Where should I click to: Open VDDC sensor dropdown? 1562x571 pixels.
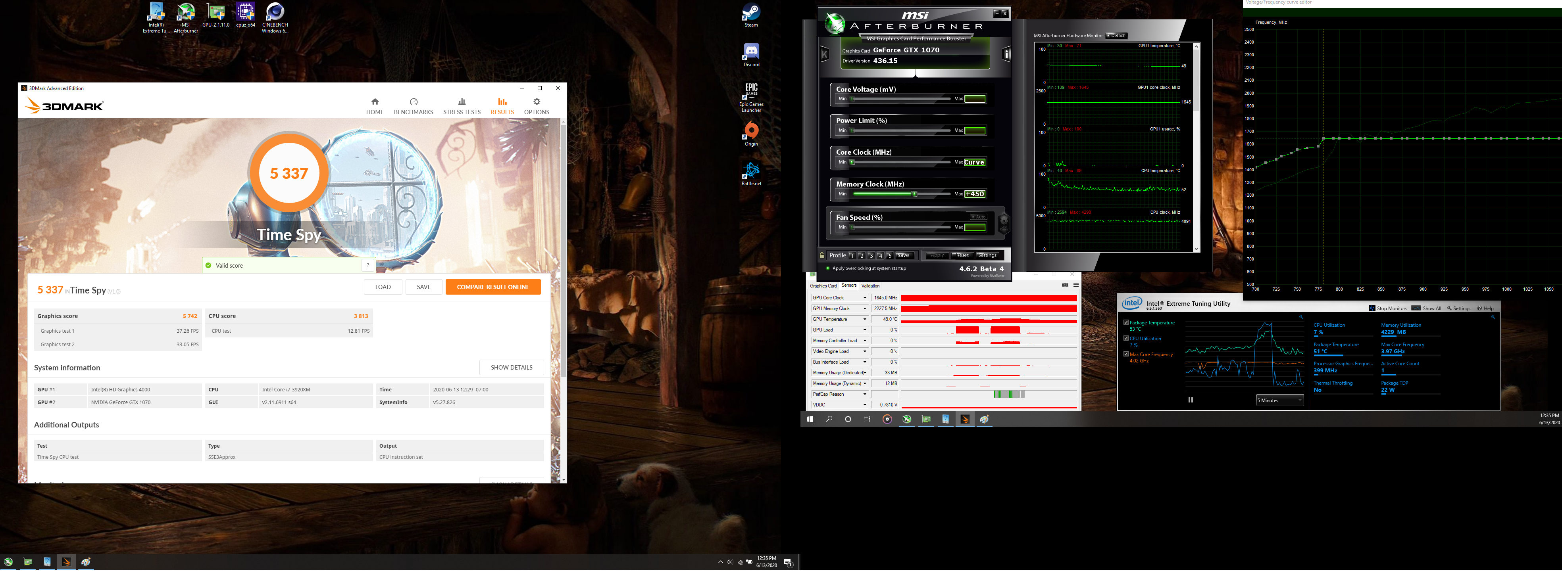pos(865,405)
